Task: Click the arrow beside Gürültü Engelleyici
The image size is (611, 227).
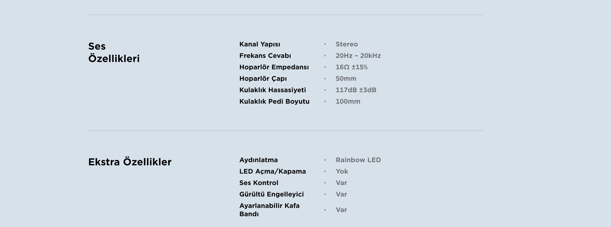Action: pos(325,194)
